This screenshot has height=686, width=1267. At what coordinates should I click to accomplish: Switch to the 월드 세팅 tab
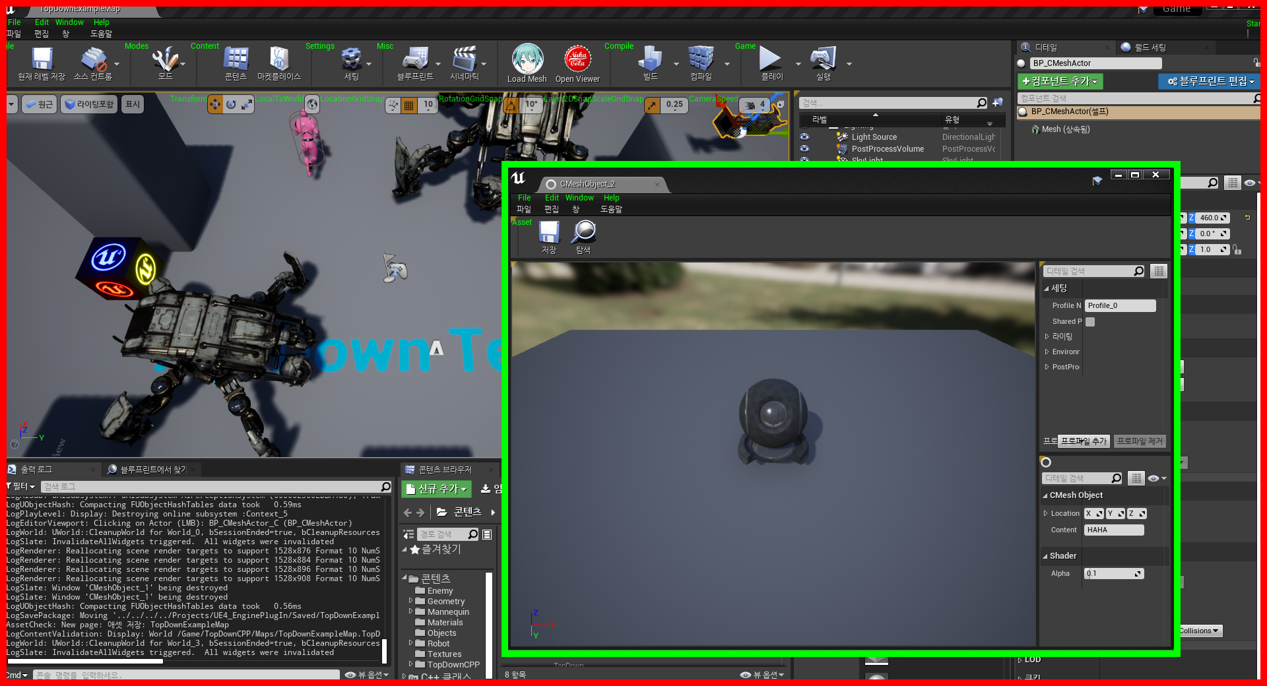tap(1152, 47)
